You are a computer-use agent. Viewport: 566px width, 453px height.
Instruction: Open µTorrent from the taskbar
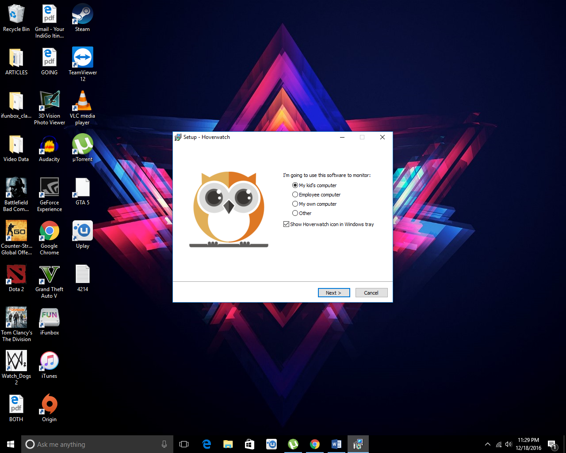coord(293,444)
